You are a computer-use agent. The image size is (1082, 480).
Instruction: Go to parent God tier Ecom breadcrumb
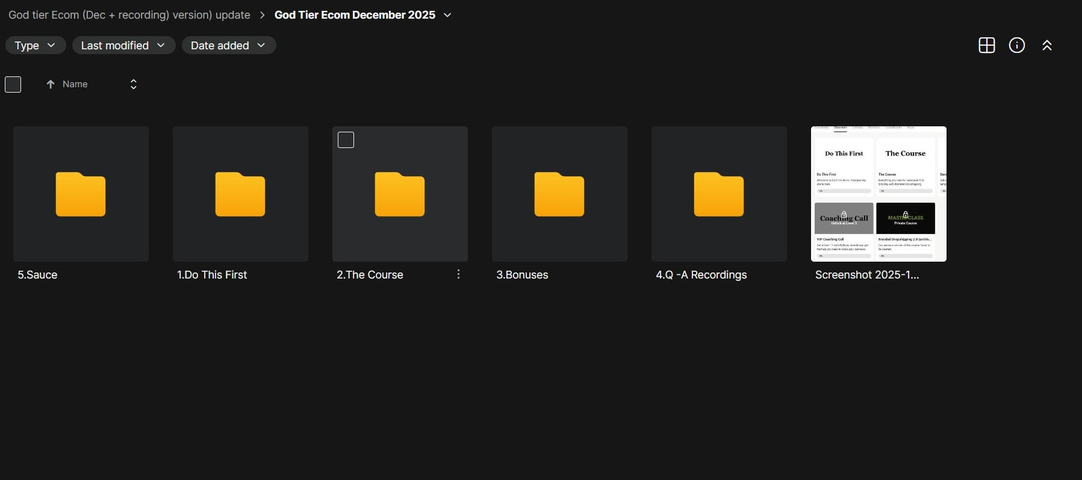(x=129, y=15)
